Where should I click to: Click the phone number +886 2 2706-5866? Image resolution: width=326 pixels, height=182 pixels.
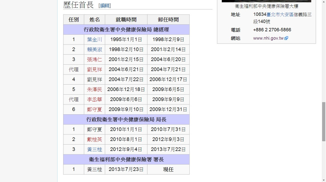(272, 30)
